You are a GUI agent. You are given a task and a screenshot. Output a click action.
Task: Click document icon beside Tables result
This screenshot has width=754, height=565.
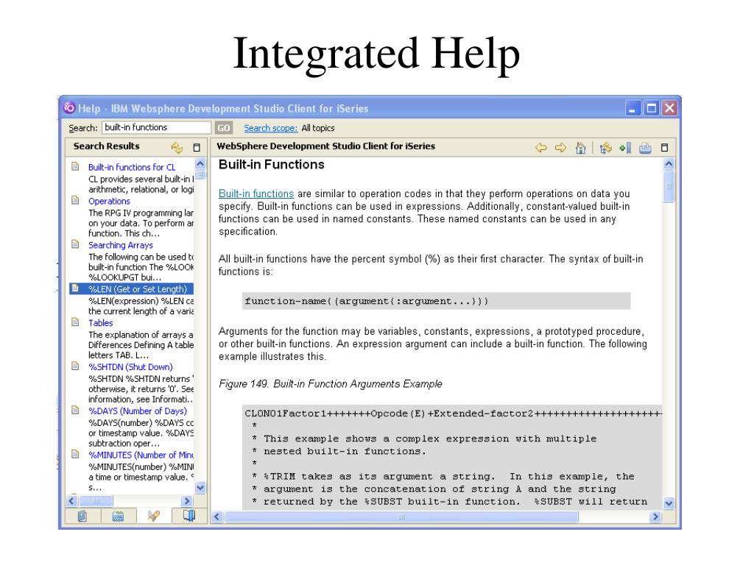pyautogui.click(x=76, y=322)
